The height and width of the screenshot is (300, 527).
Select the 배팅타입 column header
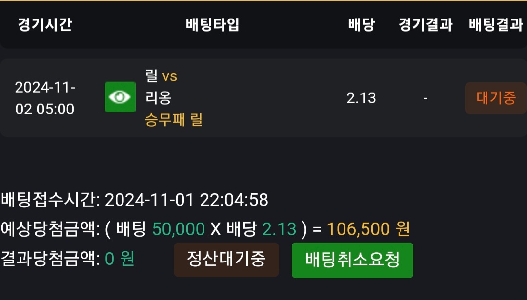(x=213, y=25)
